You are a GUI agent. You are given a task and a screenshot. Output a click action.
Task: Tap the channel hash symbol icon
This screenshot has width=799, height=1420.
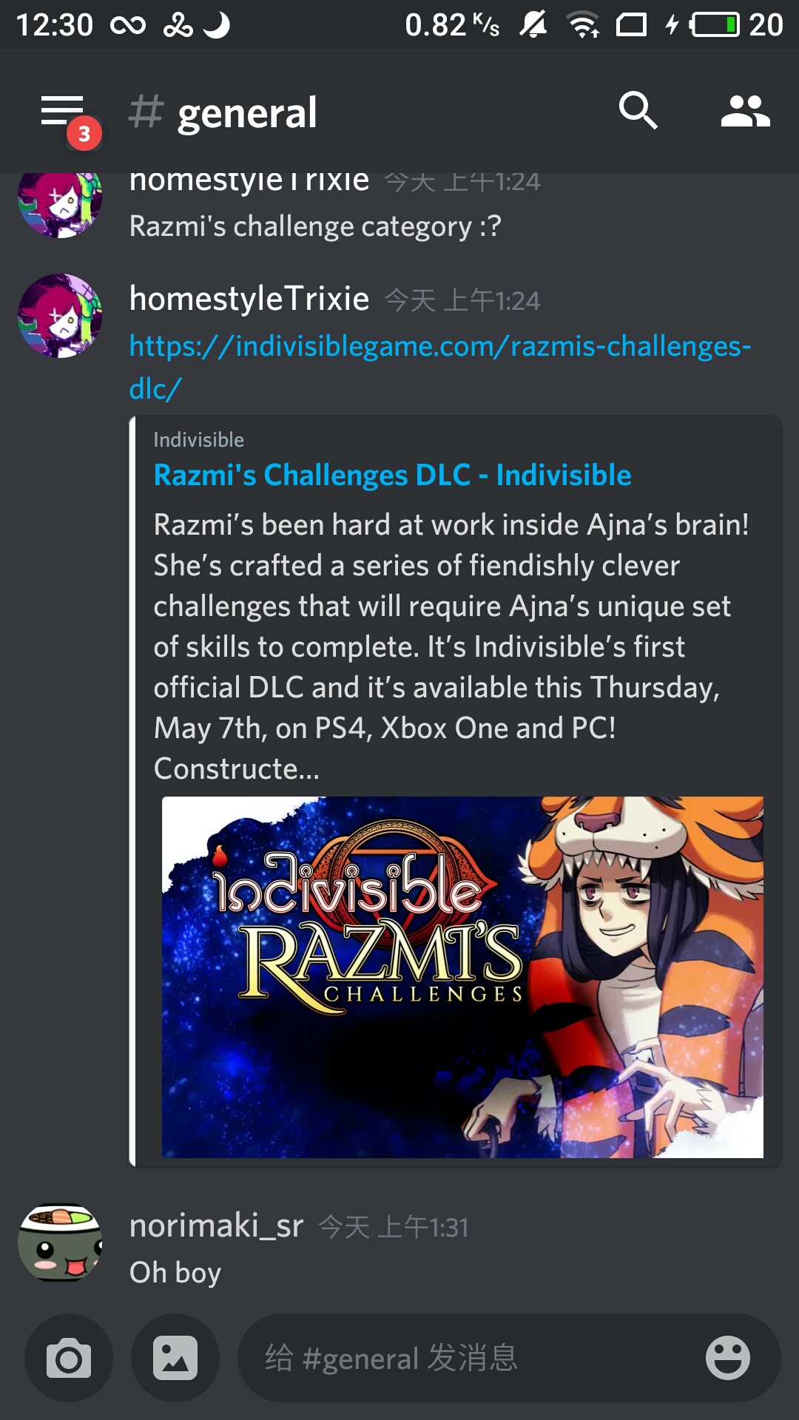click(146, 112)
